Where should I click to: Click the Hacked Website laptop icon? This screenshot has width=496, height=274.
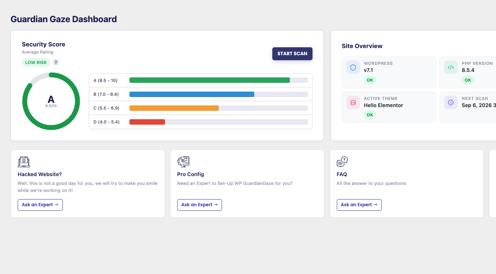pos(24,161)
